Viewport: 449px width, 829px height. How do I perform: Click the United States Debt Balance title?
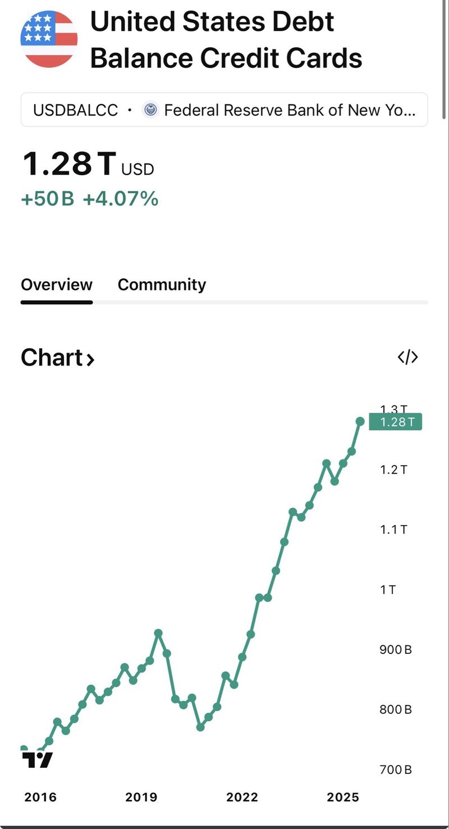226,40
